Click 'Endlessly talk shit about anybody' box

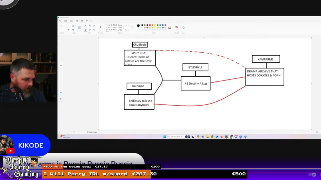coord(139,102)
